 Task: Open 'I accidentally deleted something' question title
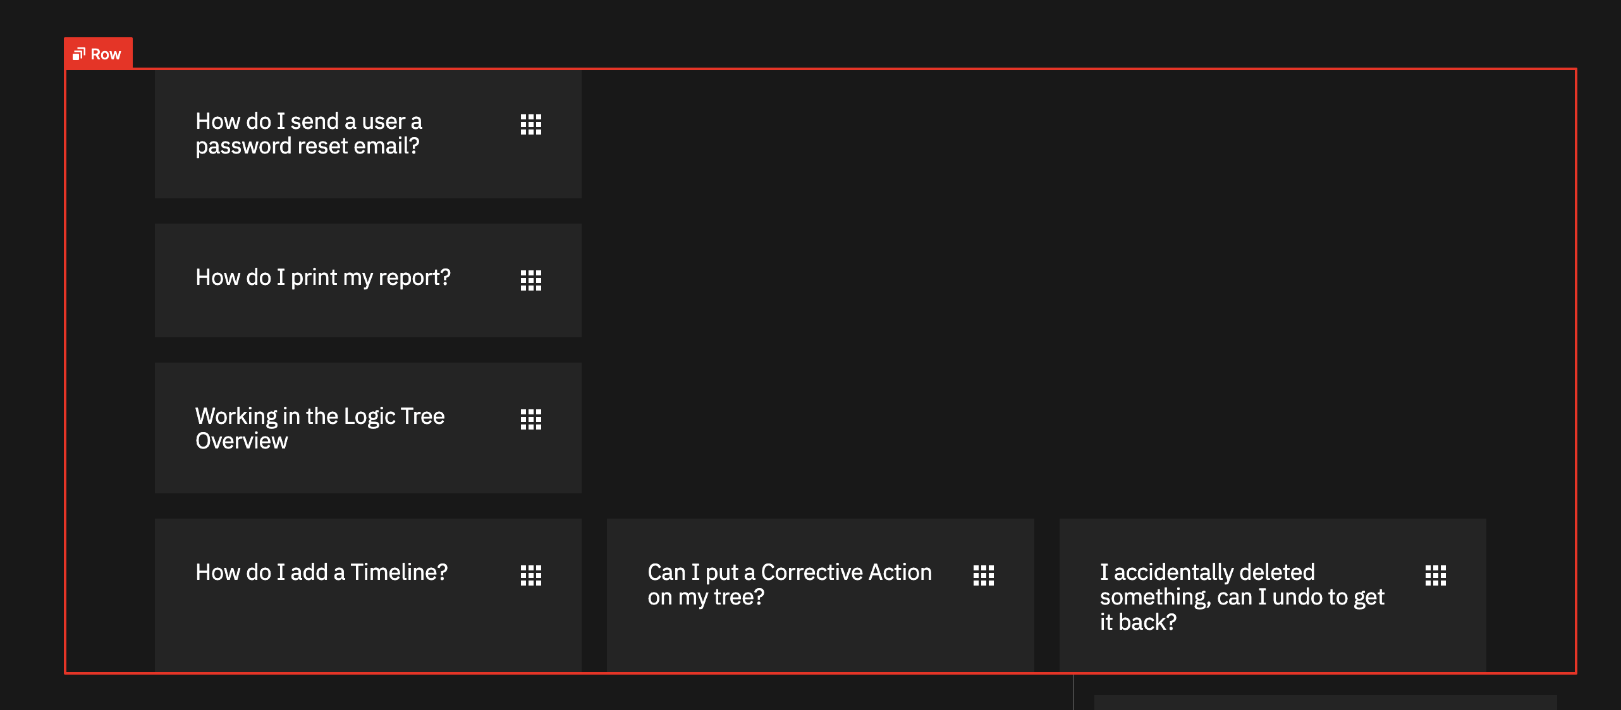1242,597
